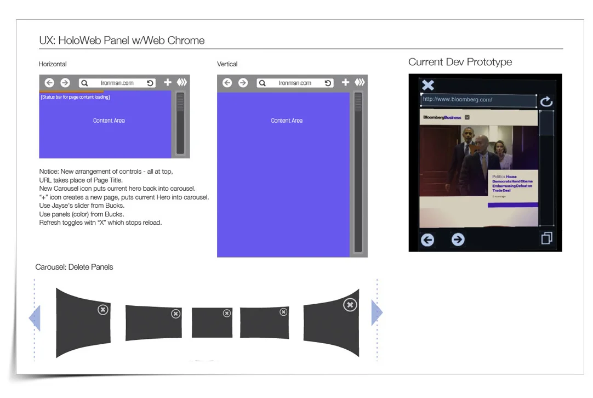
Task: Click Content Area text in Vertical panel
Action: (x=287, y=121)
